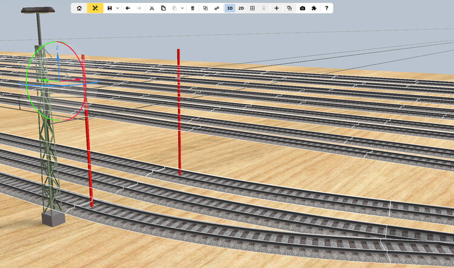Toggle the grid display icon
The image size is (454, 268).
click(x=252, y=8)
